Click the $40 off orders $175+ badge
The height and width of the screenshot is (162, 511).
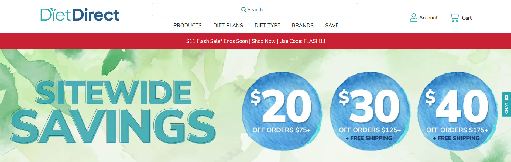click(x=458, y=111)
